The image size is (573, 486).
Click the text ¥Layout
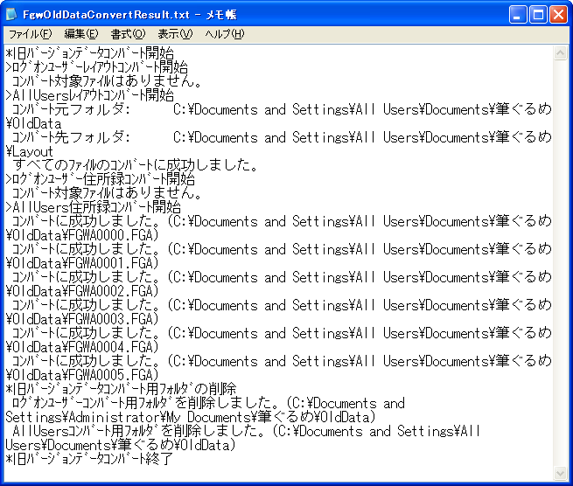click(29, 151)
